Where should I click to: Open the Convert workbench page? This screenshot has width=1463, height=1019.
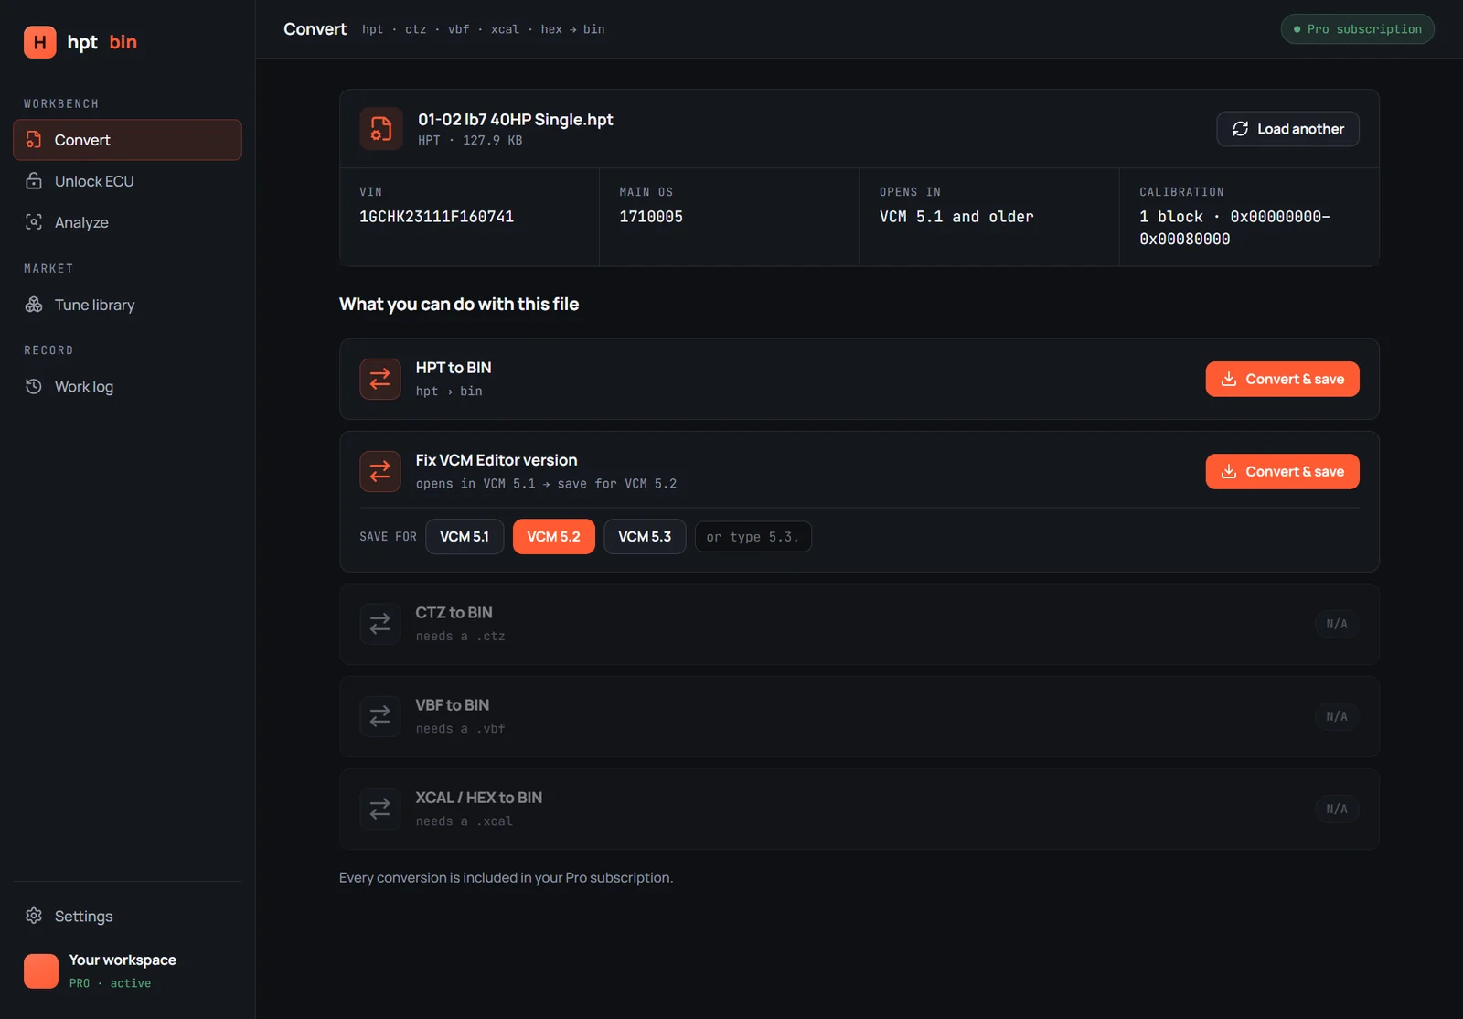tap(127, 140)
